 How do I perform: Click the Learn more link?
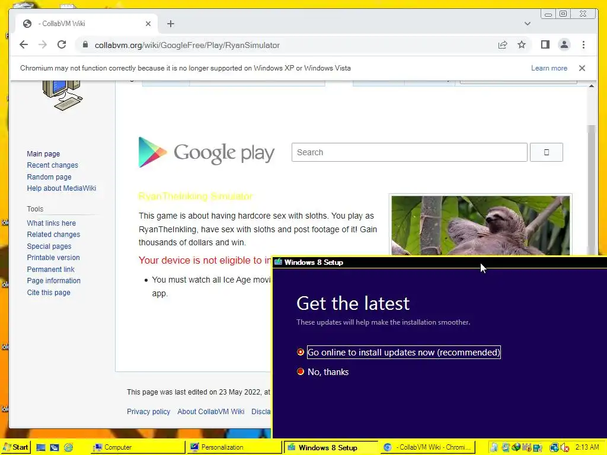coord(549,68)
